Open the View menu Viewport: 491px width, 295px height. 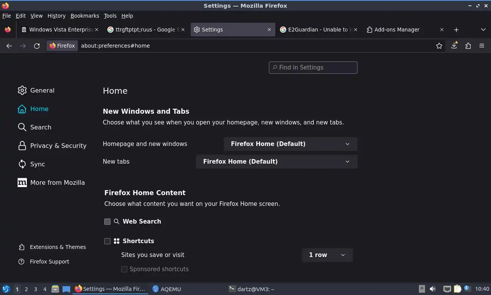(x=36, y=16)
